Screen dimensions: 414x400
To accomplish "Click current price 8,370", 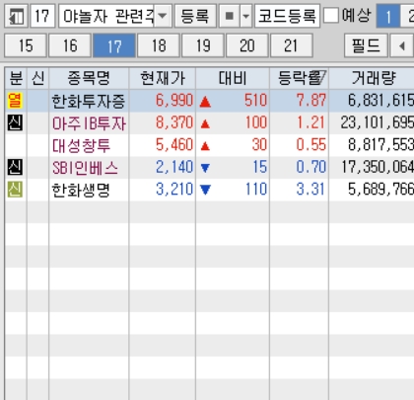I will pos(174,122).
